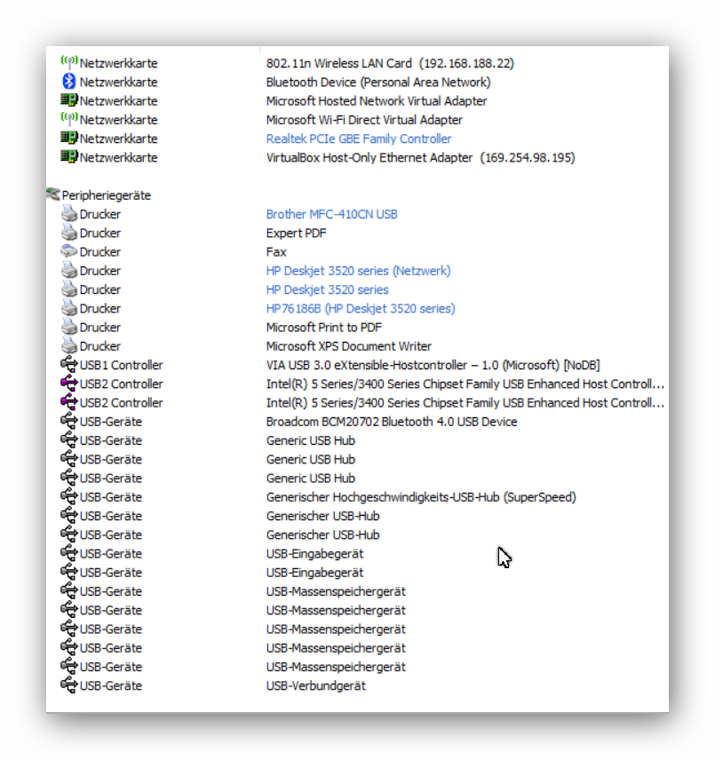Select the Peripheriegeräte section heading
The image size is (715, 760).
[x=107, y=195]
